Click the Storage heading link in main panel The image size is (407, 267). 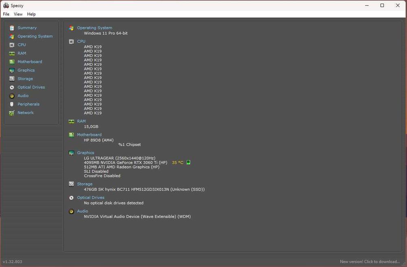[x=85, y=184]
